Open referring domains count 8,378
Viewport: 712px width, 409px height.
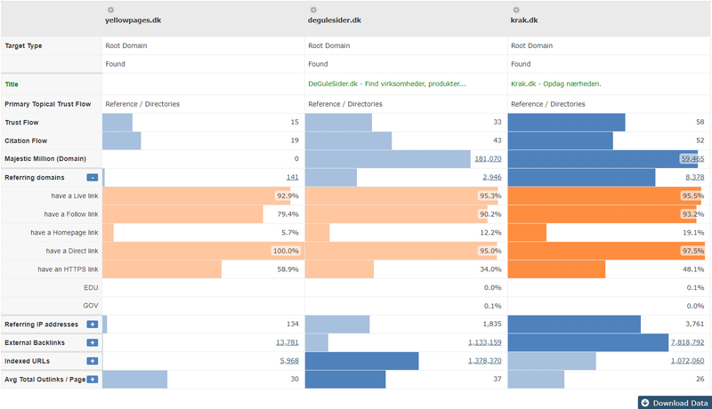695,177
